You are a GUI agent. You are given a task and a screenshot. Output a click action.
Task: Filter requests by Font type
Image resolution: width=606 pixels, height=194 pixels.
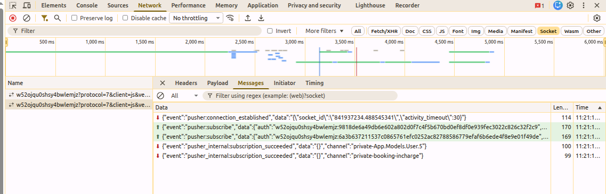click(458, 31)
